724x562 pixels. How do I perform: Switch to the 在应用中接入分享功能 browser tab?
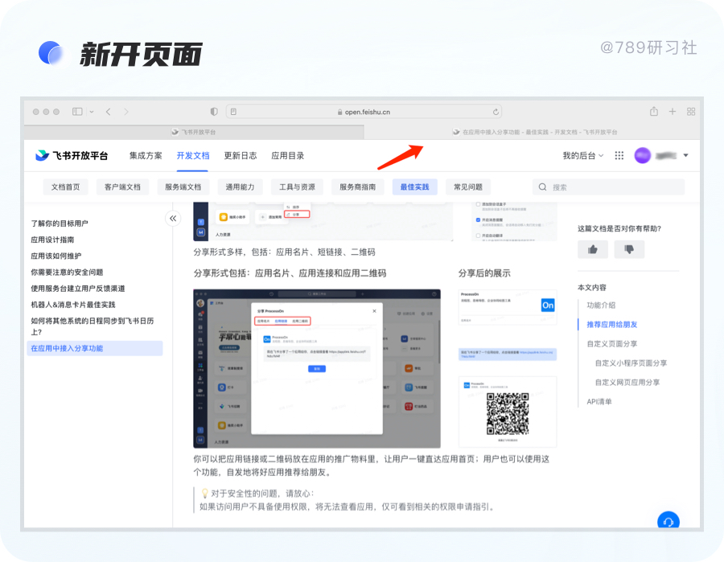(x=532, y=132)
